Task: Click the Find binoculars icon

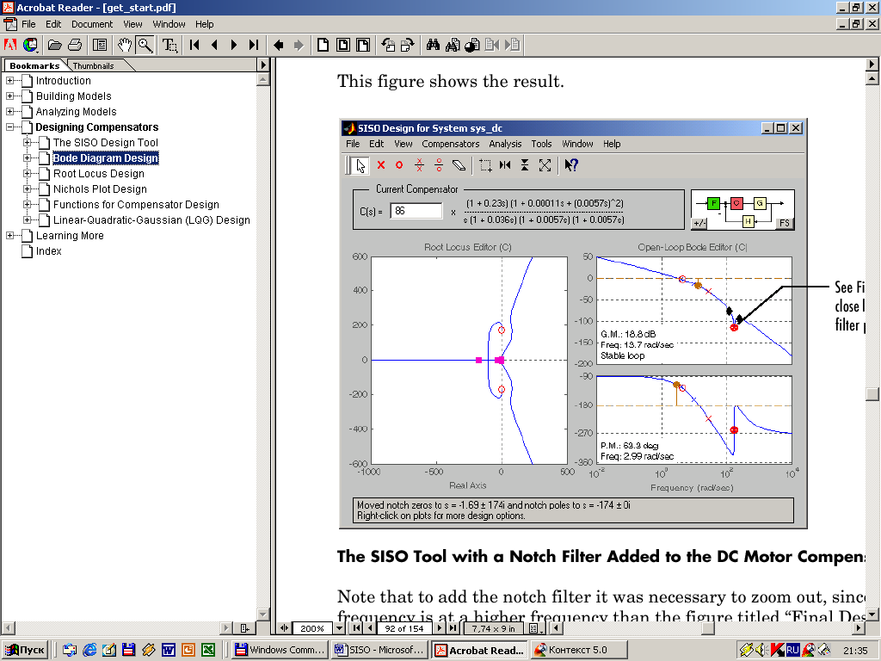Action: pos(433,45)
